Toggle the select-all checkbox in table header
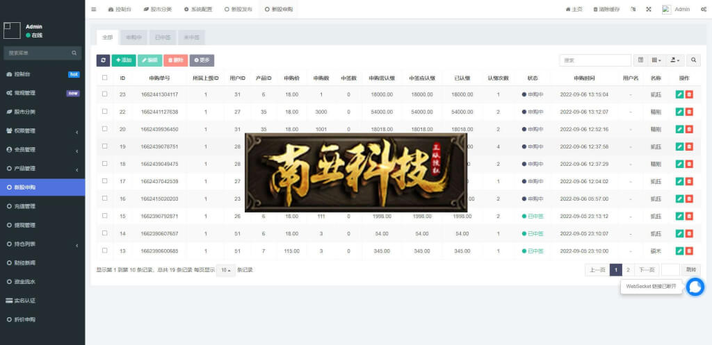Viewport: 712px width, 345px height. (104, 78)
